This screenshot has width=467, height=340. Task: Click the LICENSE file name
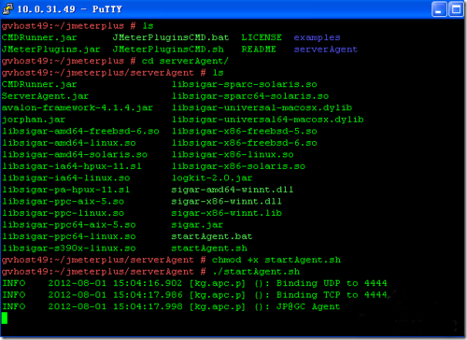point(262,37)
